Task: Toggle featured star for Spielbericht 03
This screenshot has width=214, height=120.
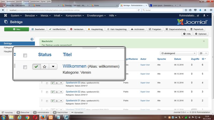Action: pyautogui.click(x=57, y=83)
